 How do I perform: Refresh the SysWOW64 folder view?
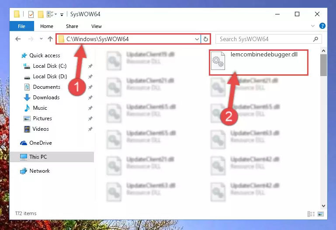pos(206,39)
